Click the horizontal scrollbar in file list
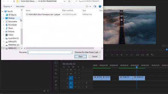This screenshot has height=94, width=168. click(60, 48)
